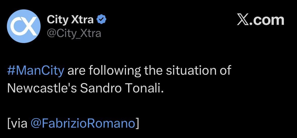Click the word "City" in the display name

[57, 20]
